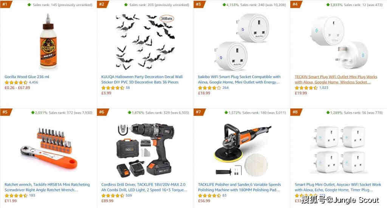Open the Smart Plug Mini Outlet Aoycocr link
Image resolution: width=387 pixels, height=208 pixels.
point(337,187)
